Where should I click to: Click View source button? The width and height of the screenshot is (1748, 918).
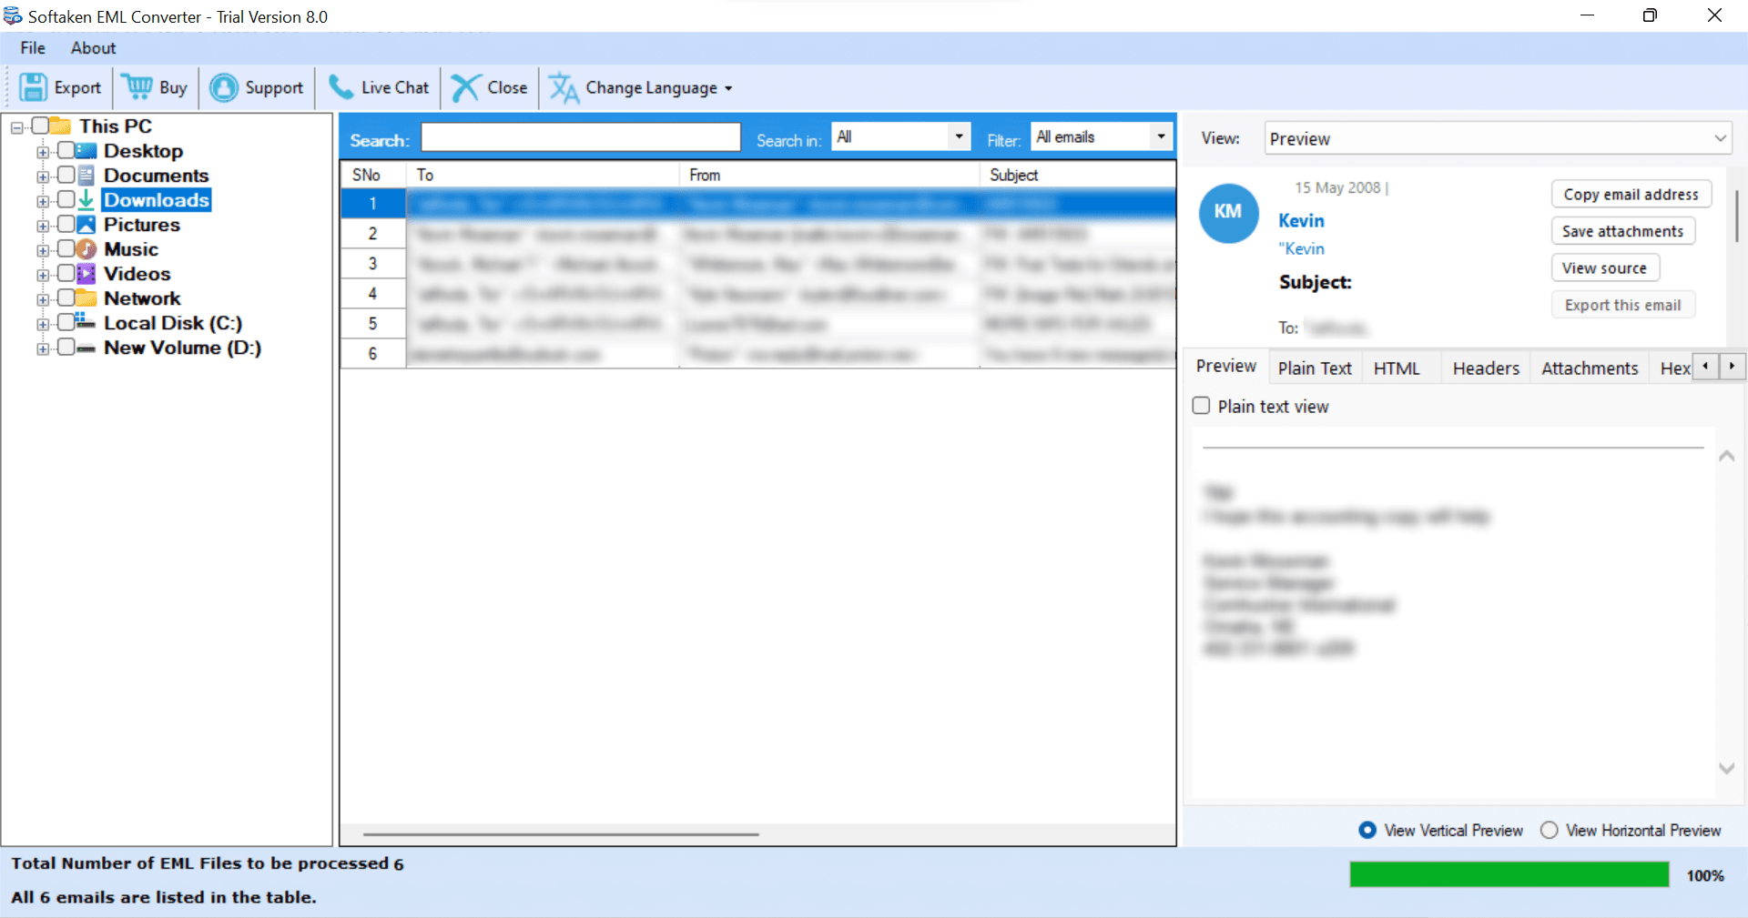tap(1605, 267)
